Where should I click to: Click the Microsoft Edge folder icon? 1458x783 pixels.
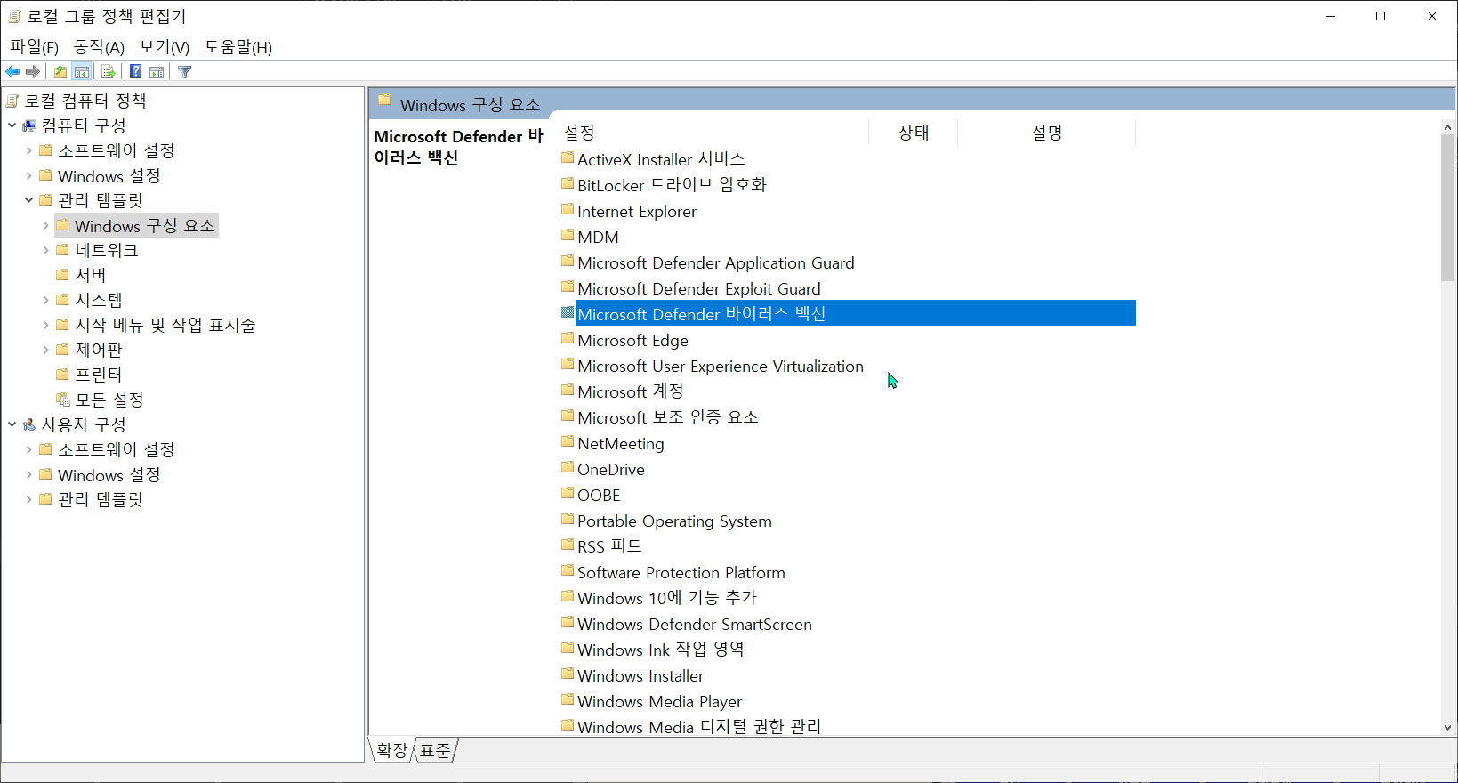pos(568,339)
